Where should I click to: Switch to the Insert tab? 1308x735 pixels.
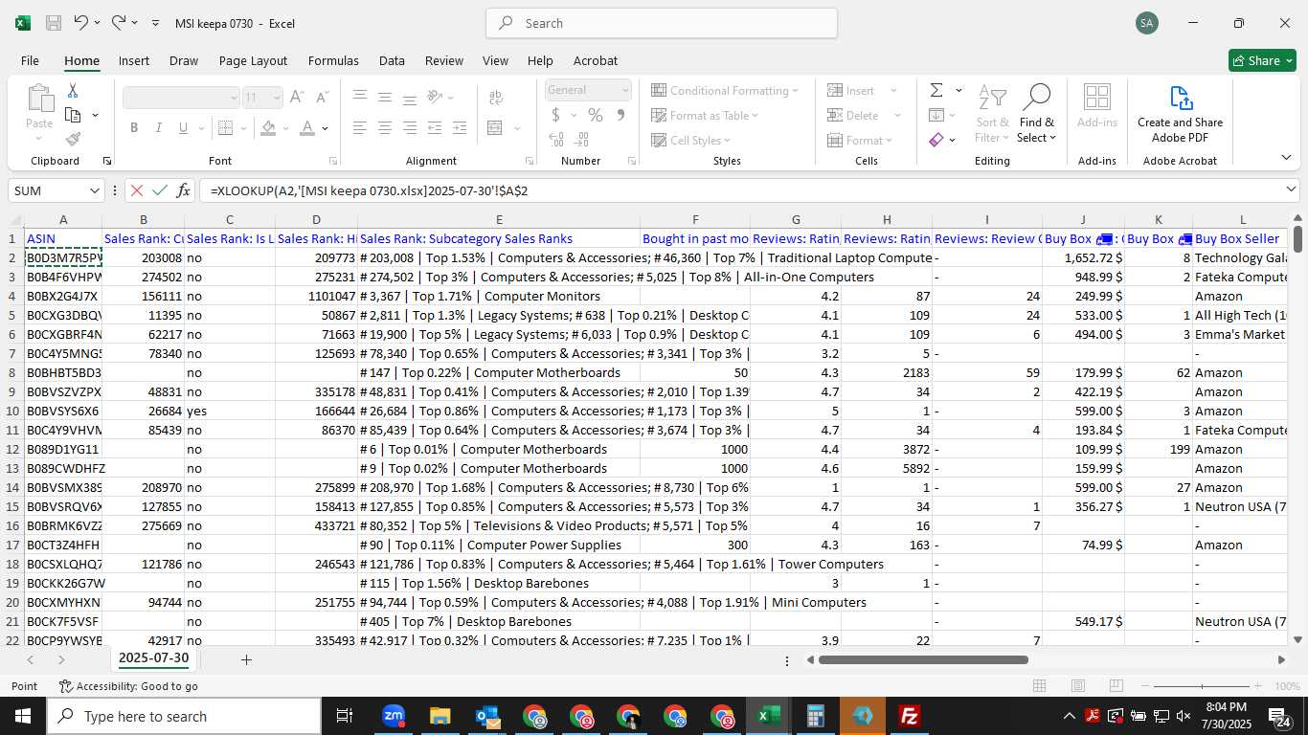134,60
